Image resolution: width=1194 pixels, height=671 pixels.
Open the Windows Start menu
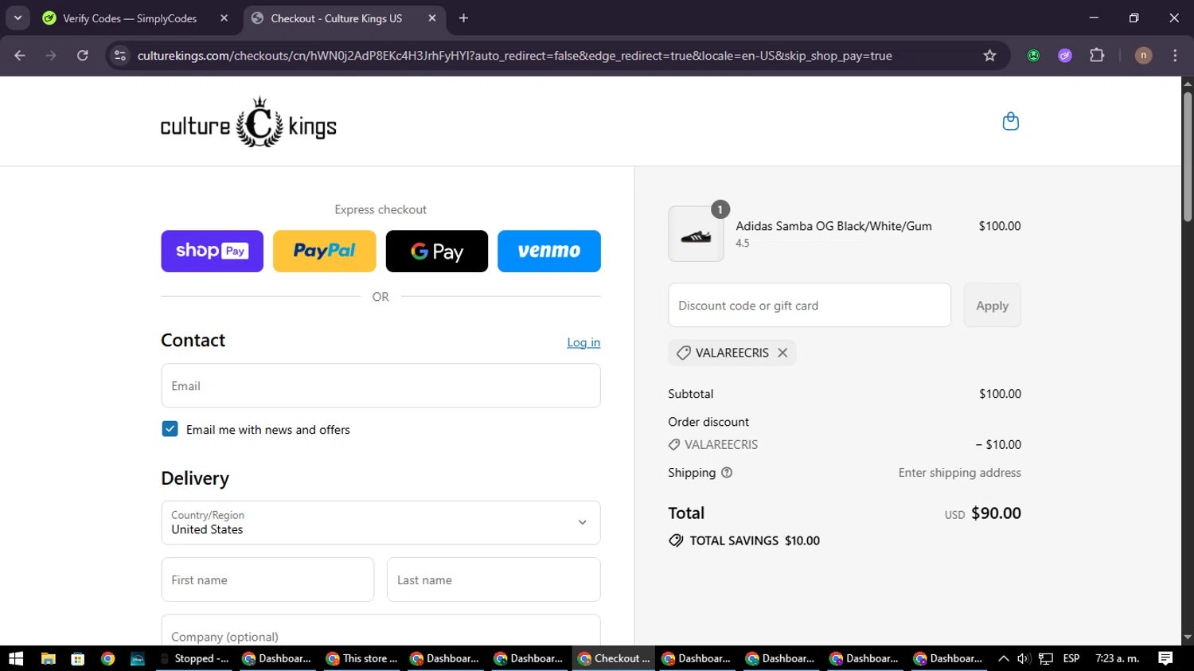click(x=16, y=658)
